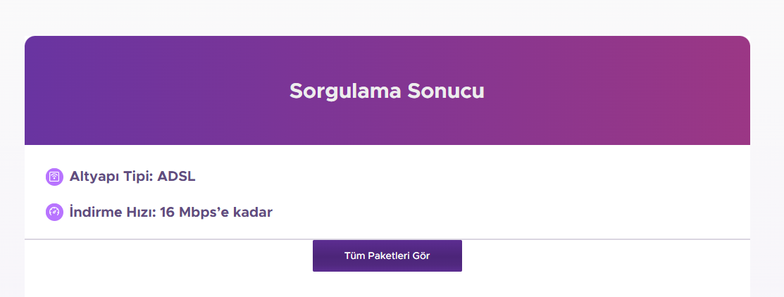This screenshot has height=297, width=784.
Task: Click the grey page background above the card
Action: 387,18
